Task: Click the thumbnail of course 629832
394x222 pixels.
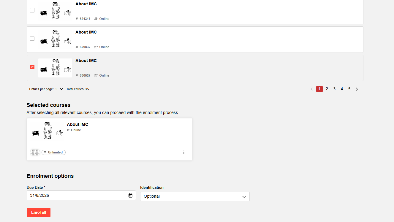Action: coord(55,39)
